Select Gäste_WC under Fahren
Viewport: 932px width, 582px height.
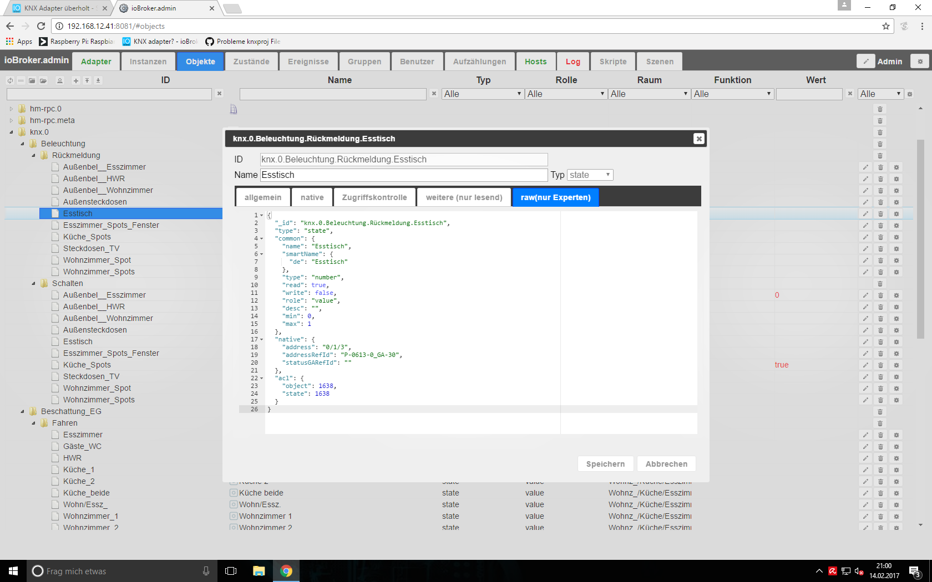click(x=82, y=447)
